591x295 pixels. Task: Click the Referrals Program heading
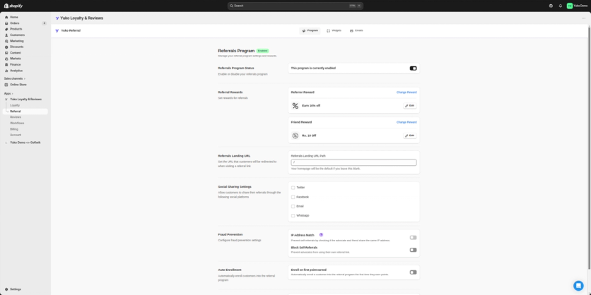pos(236,51)
